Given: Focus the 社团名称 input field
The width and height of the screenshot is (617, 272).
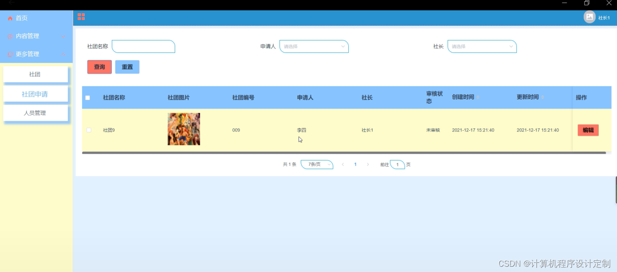Looking at the screenshot, I should (x=143, y=46).
